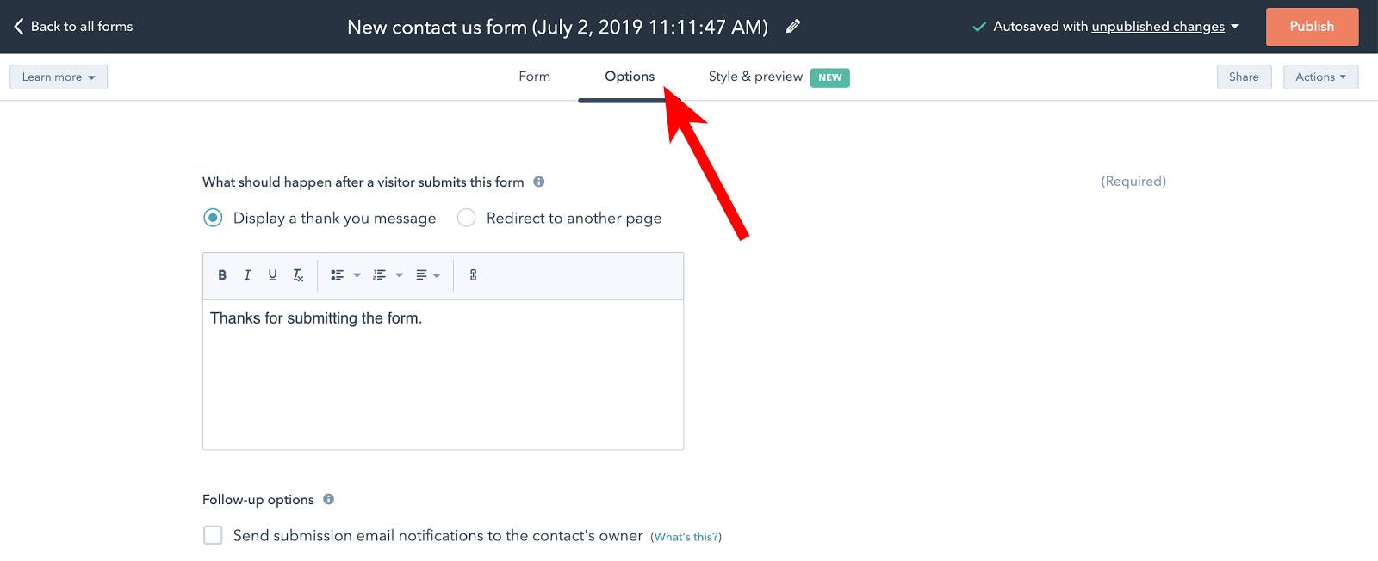Click info icon next to Follow-up options

[x=328, y=499]
